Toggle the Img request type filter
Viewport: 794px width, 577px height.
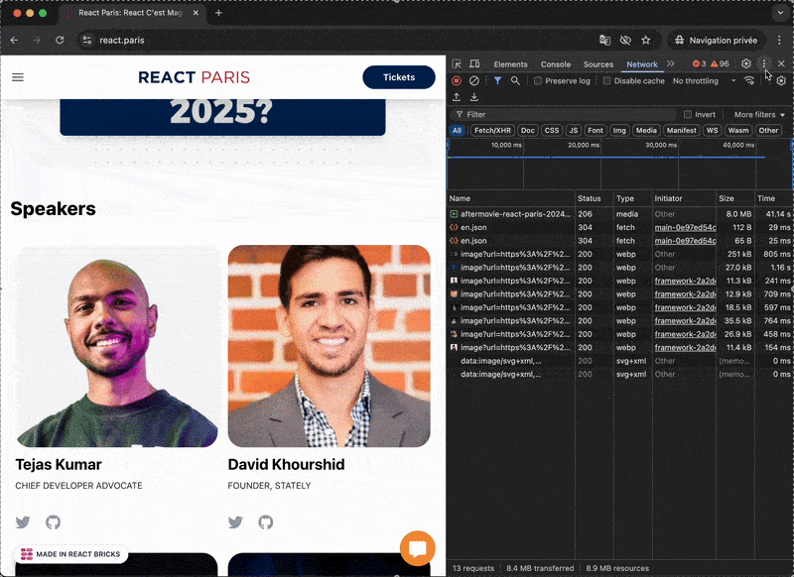point(619,131)
